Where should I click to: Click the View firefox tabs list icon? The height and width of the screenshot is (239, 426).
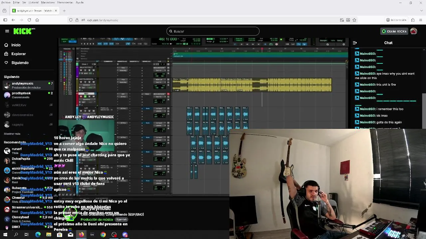click(x=4, y=11)
